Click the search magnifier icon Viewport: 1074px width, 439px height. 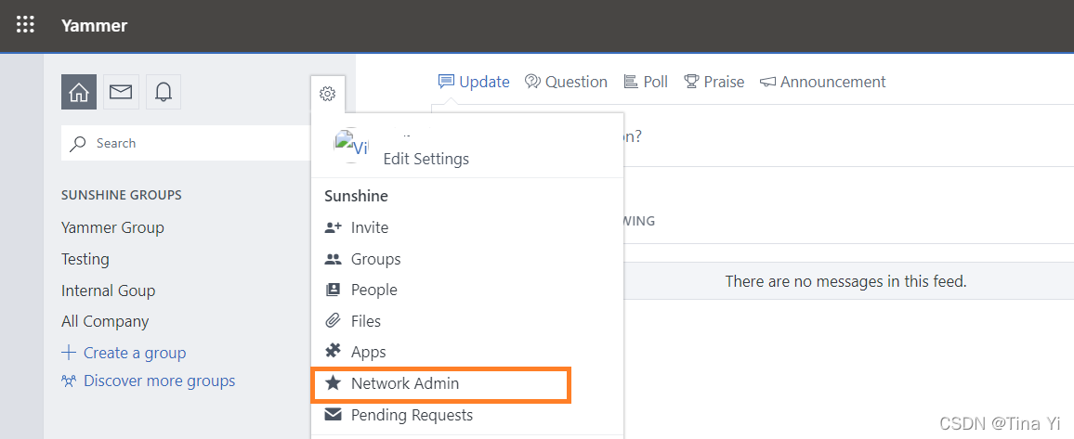79,143
